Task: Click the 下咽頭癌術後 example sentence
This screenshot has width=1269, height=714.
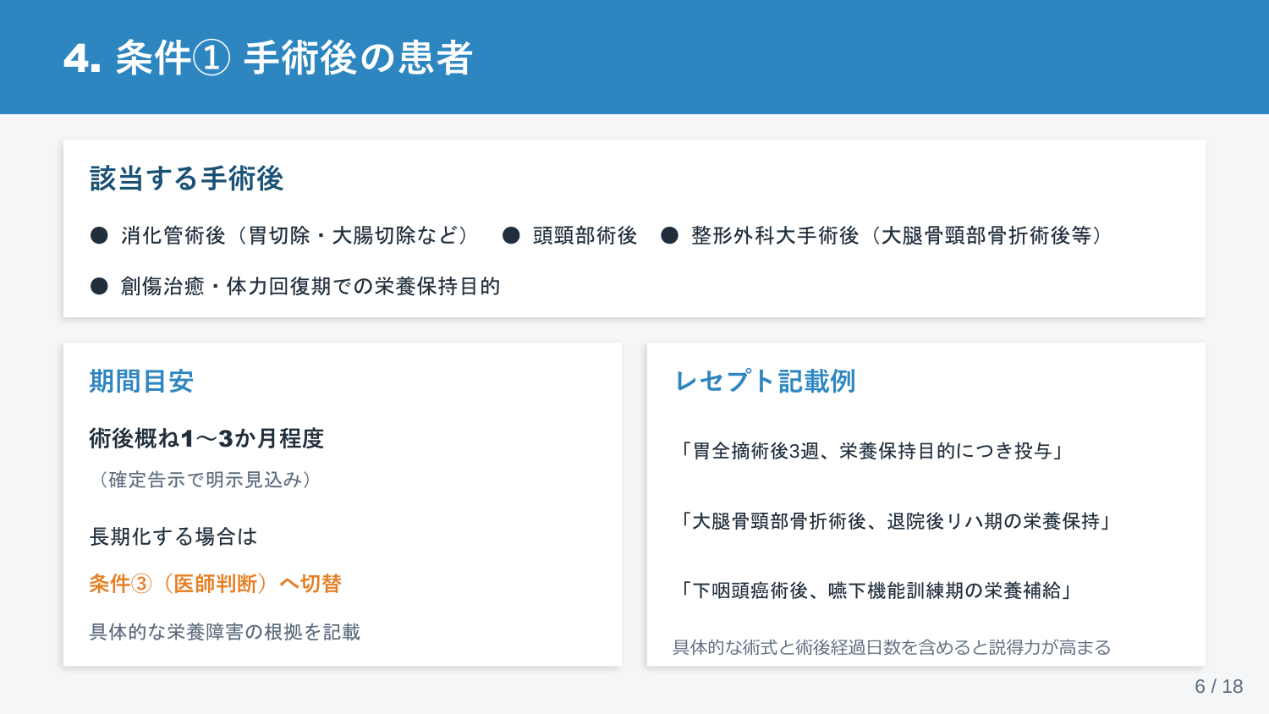Action: (x=876, y=590)
